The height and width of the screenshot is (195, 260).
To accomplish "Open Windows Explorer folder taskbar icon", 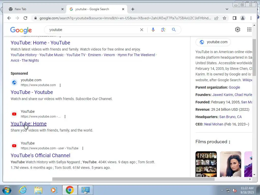I will click(x=38, y=190).
